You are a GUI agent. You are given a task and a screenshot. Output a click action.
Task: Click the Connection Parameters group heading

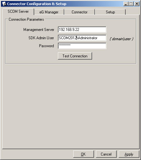point(26,19)
